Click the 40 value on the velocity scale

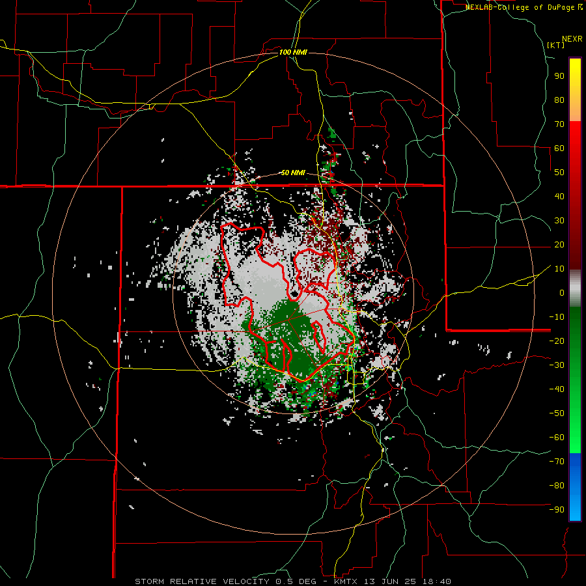pos(559,197)
